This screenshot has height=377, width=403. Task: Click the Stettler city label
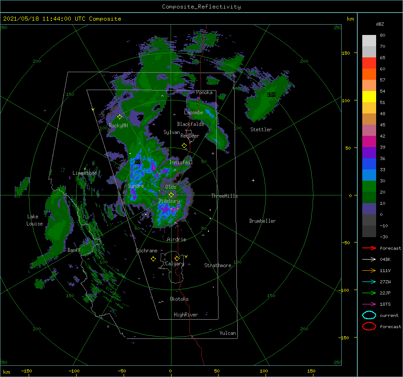tap(261, 130)
